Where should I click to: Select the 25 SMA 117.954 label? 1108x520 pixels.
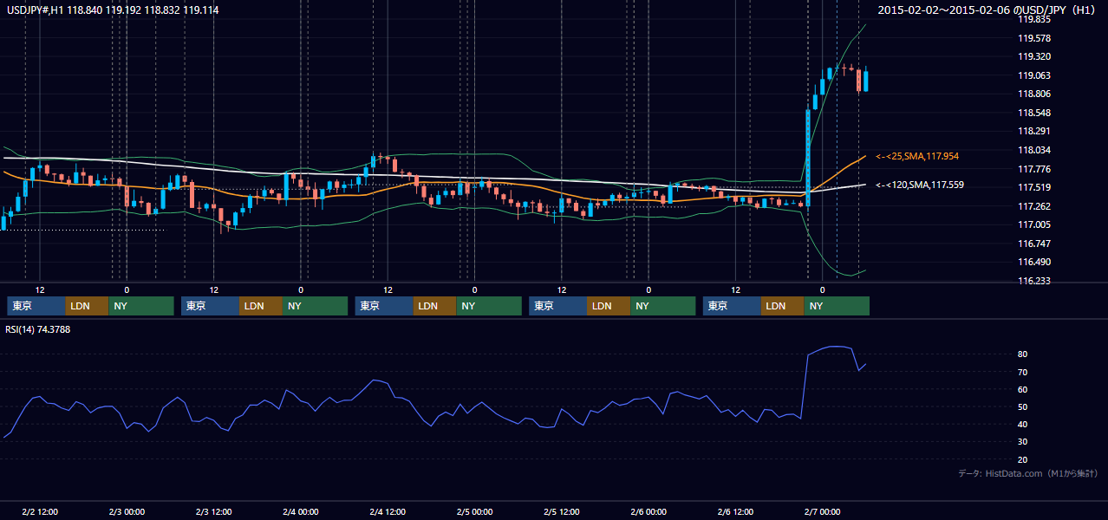(917, 156)
